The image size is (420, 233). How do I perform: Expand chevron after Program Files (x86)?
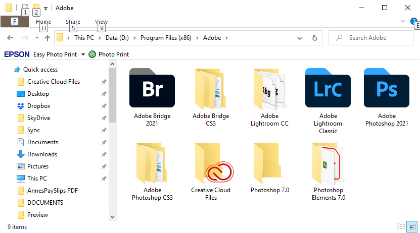(197, 38)
